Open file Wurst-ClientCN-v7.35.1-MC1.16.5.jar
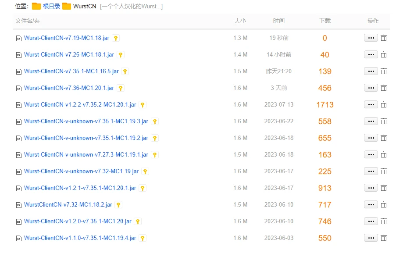This screenshot has height=254, width=403. point(71,72)
